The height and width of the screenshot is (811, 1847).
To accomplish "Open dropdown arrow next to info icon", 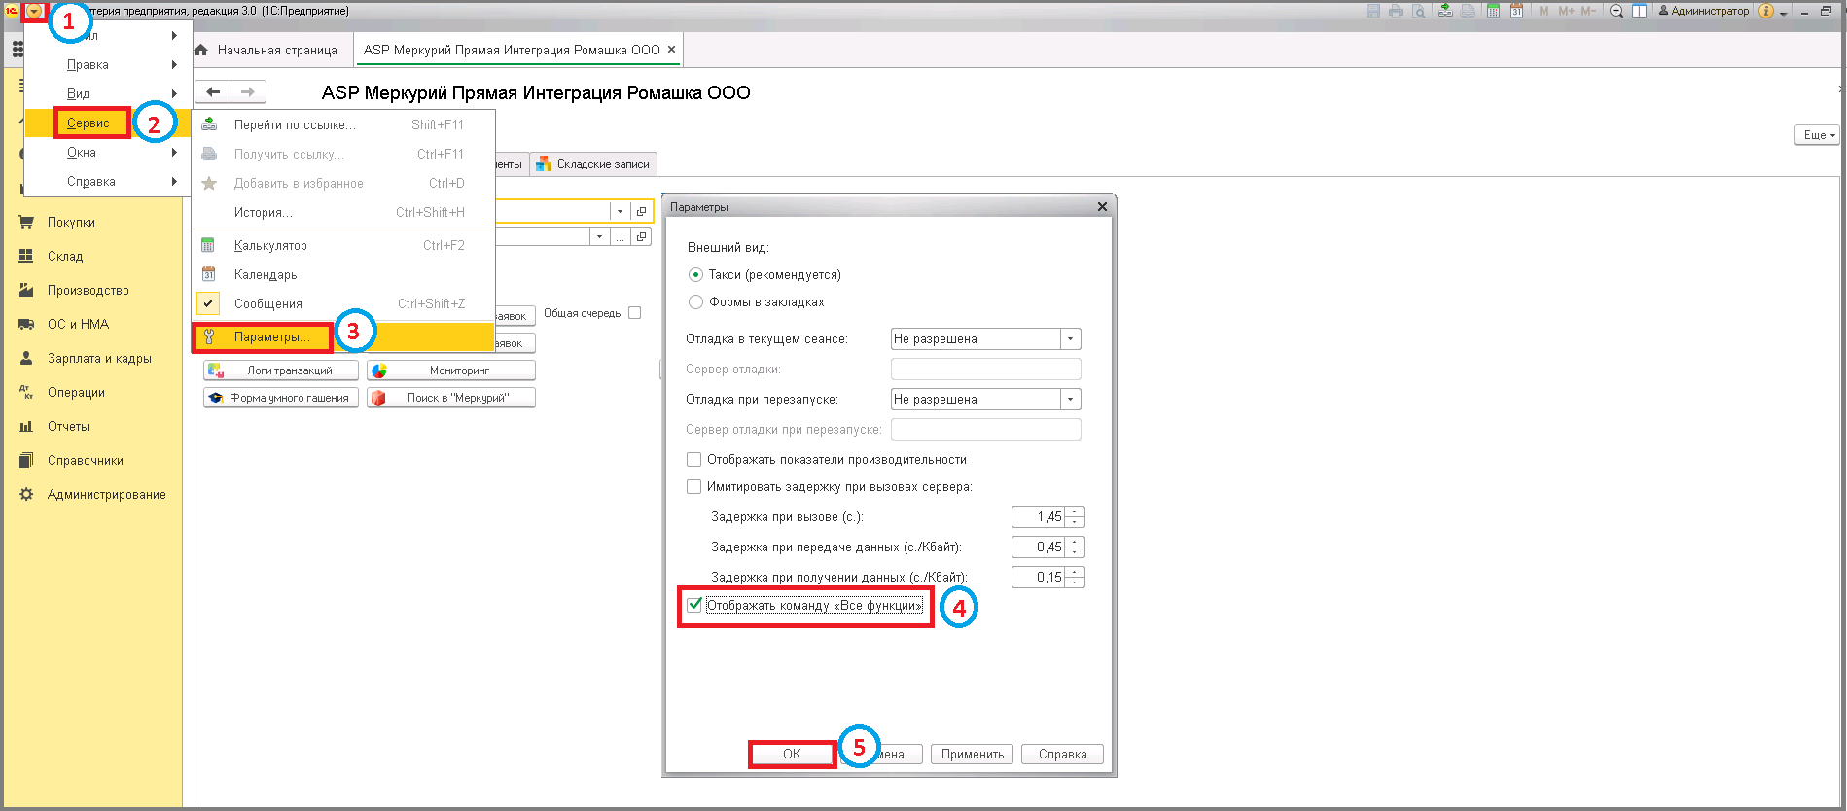I will pyautogui.click(x=1784, y=13).
